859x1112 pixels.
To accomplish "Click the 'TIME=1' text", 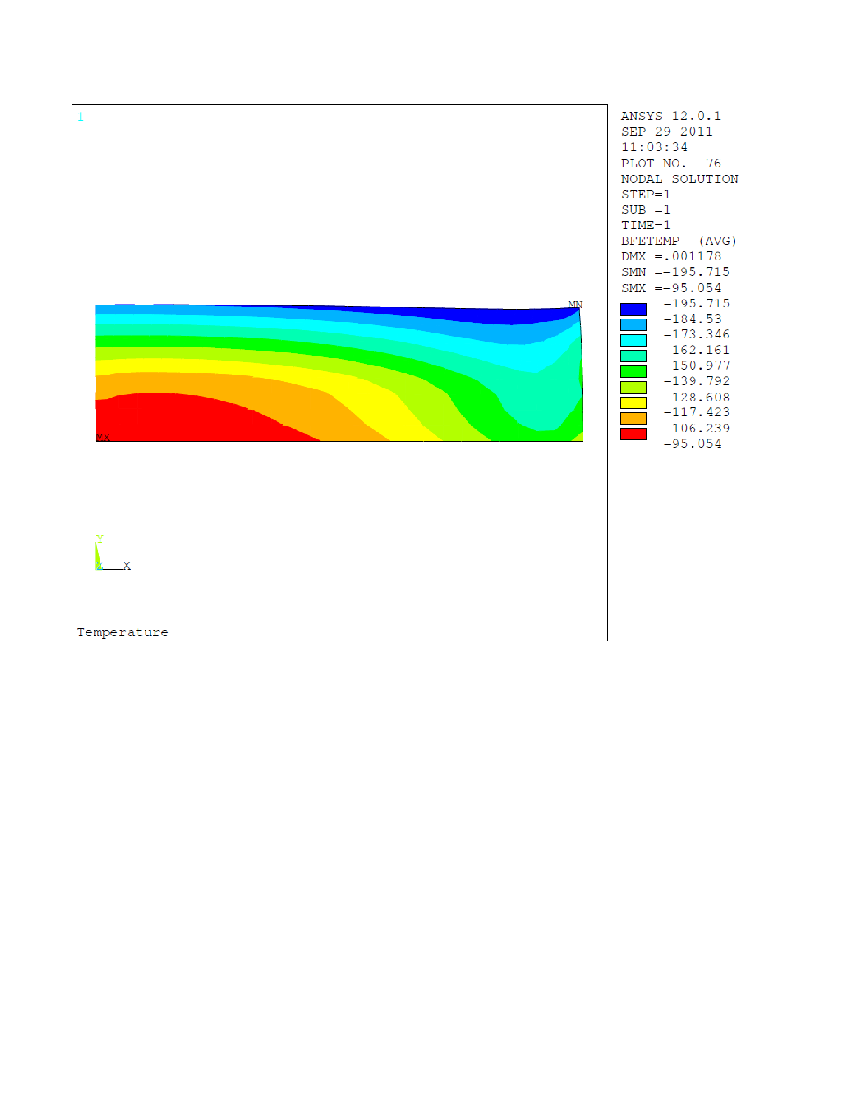I will [646, 225].
